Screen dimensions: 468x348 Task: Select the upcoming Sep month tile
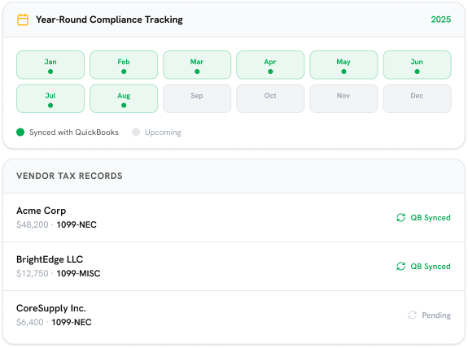pyautogui.click(x=197, y=98)
